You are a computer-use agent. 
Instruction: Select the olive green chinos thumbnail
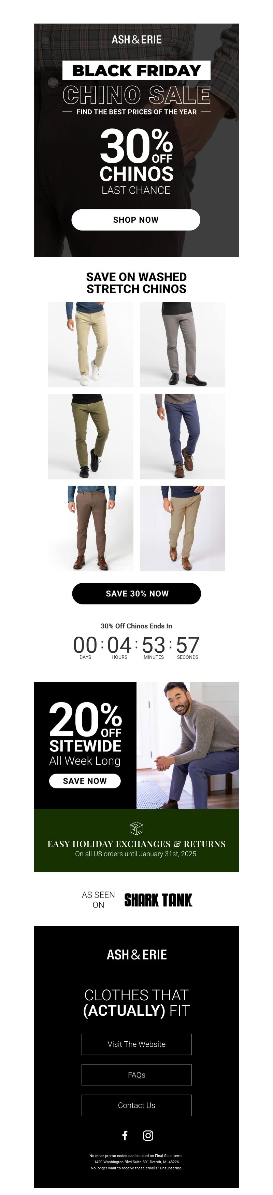coord(90,436)
